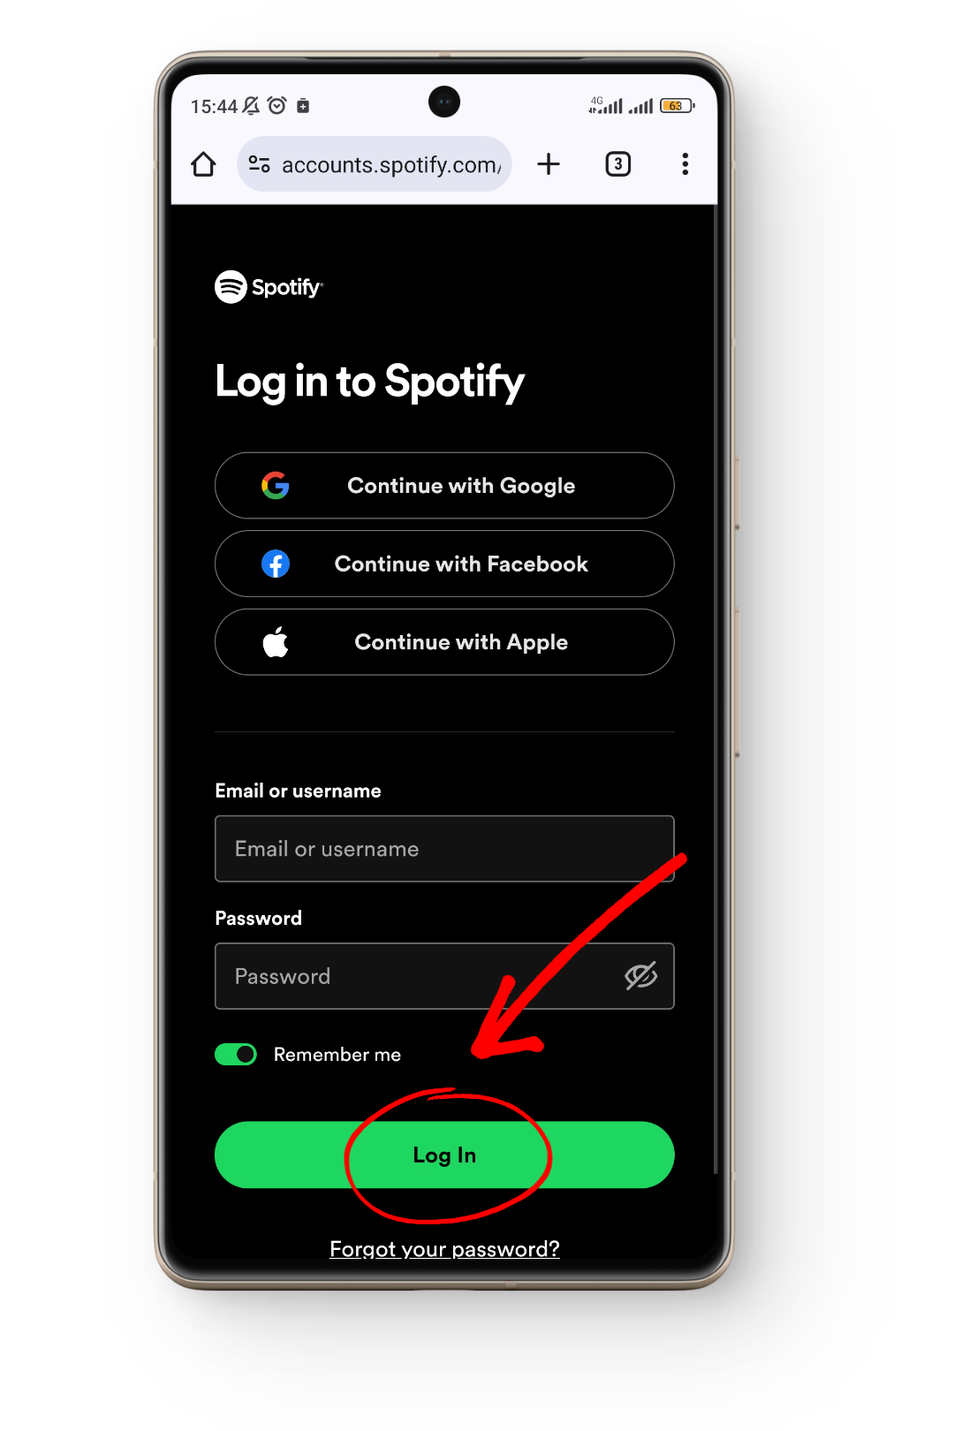Image resolution: width=954 pixels, height=1431 pixels.
Task: Choose Continue with Apple
Action: click(x=444, y=642)
